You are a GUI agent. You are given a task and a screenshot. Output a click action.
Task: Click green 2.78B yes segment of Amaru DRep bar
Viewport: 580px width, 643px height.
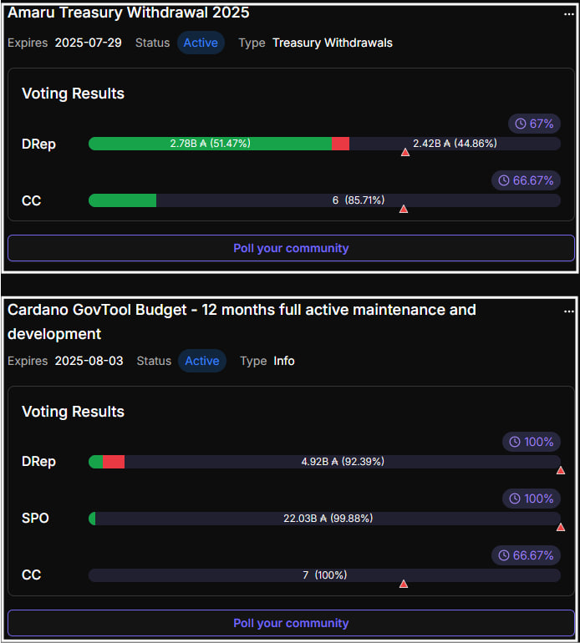pos(210,144)
